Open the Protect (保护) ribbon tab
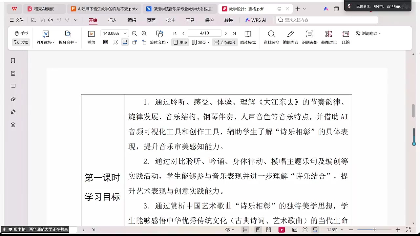The height and width of the screenshot is (236, 420). tap(209, 20)
